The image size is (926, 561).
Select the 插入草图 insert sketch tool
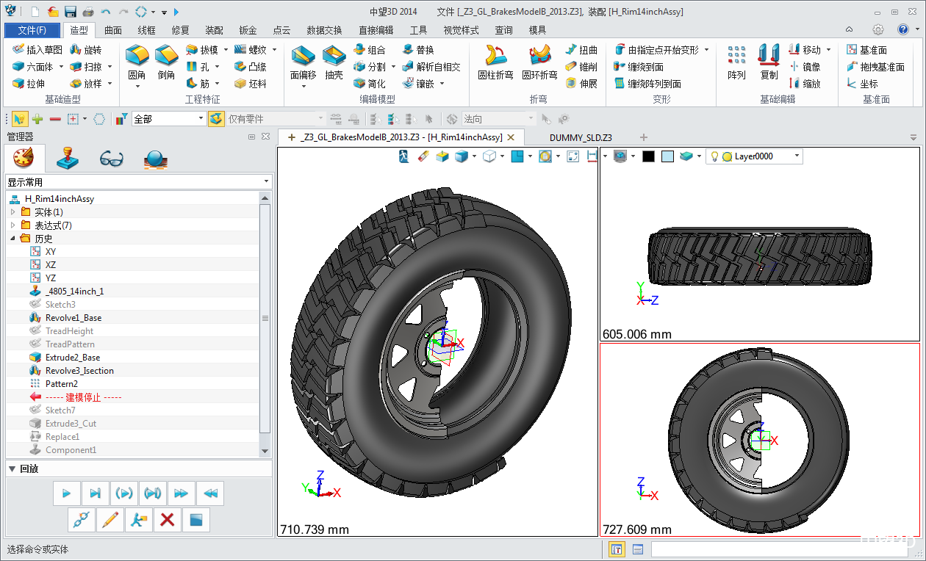point(37,50)
